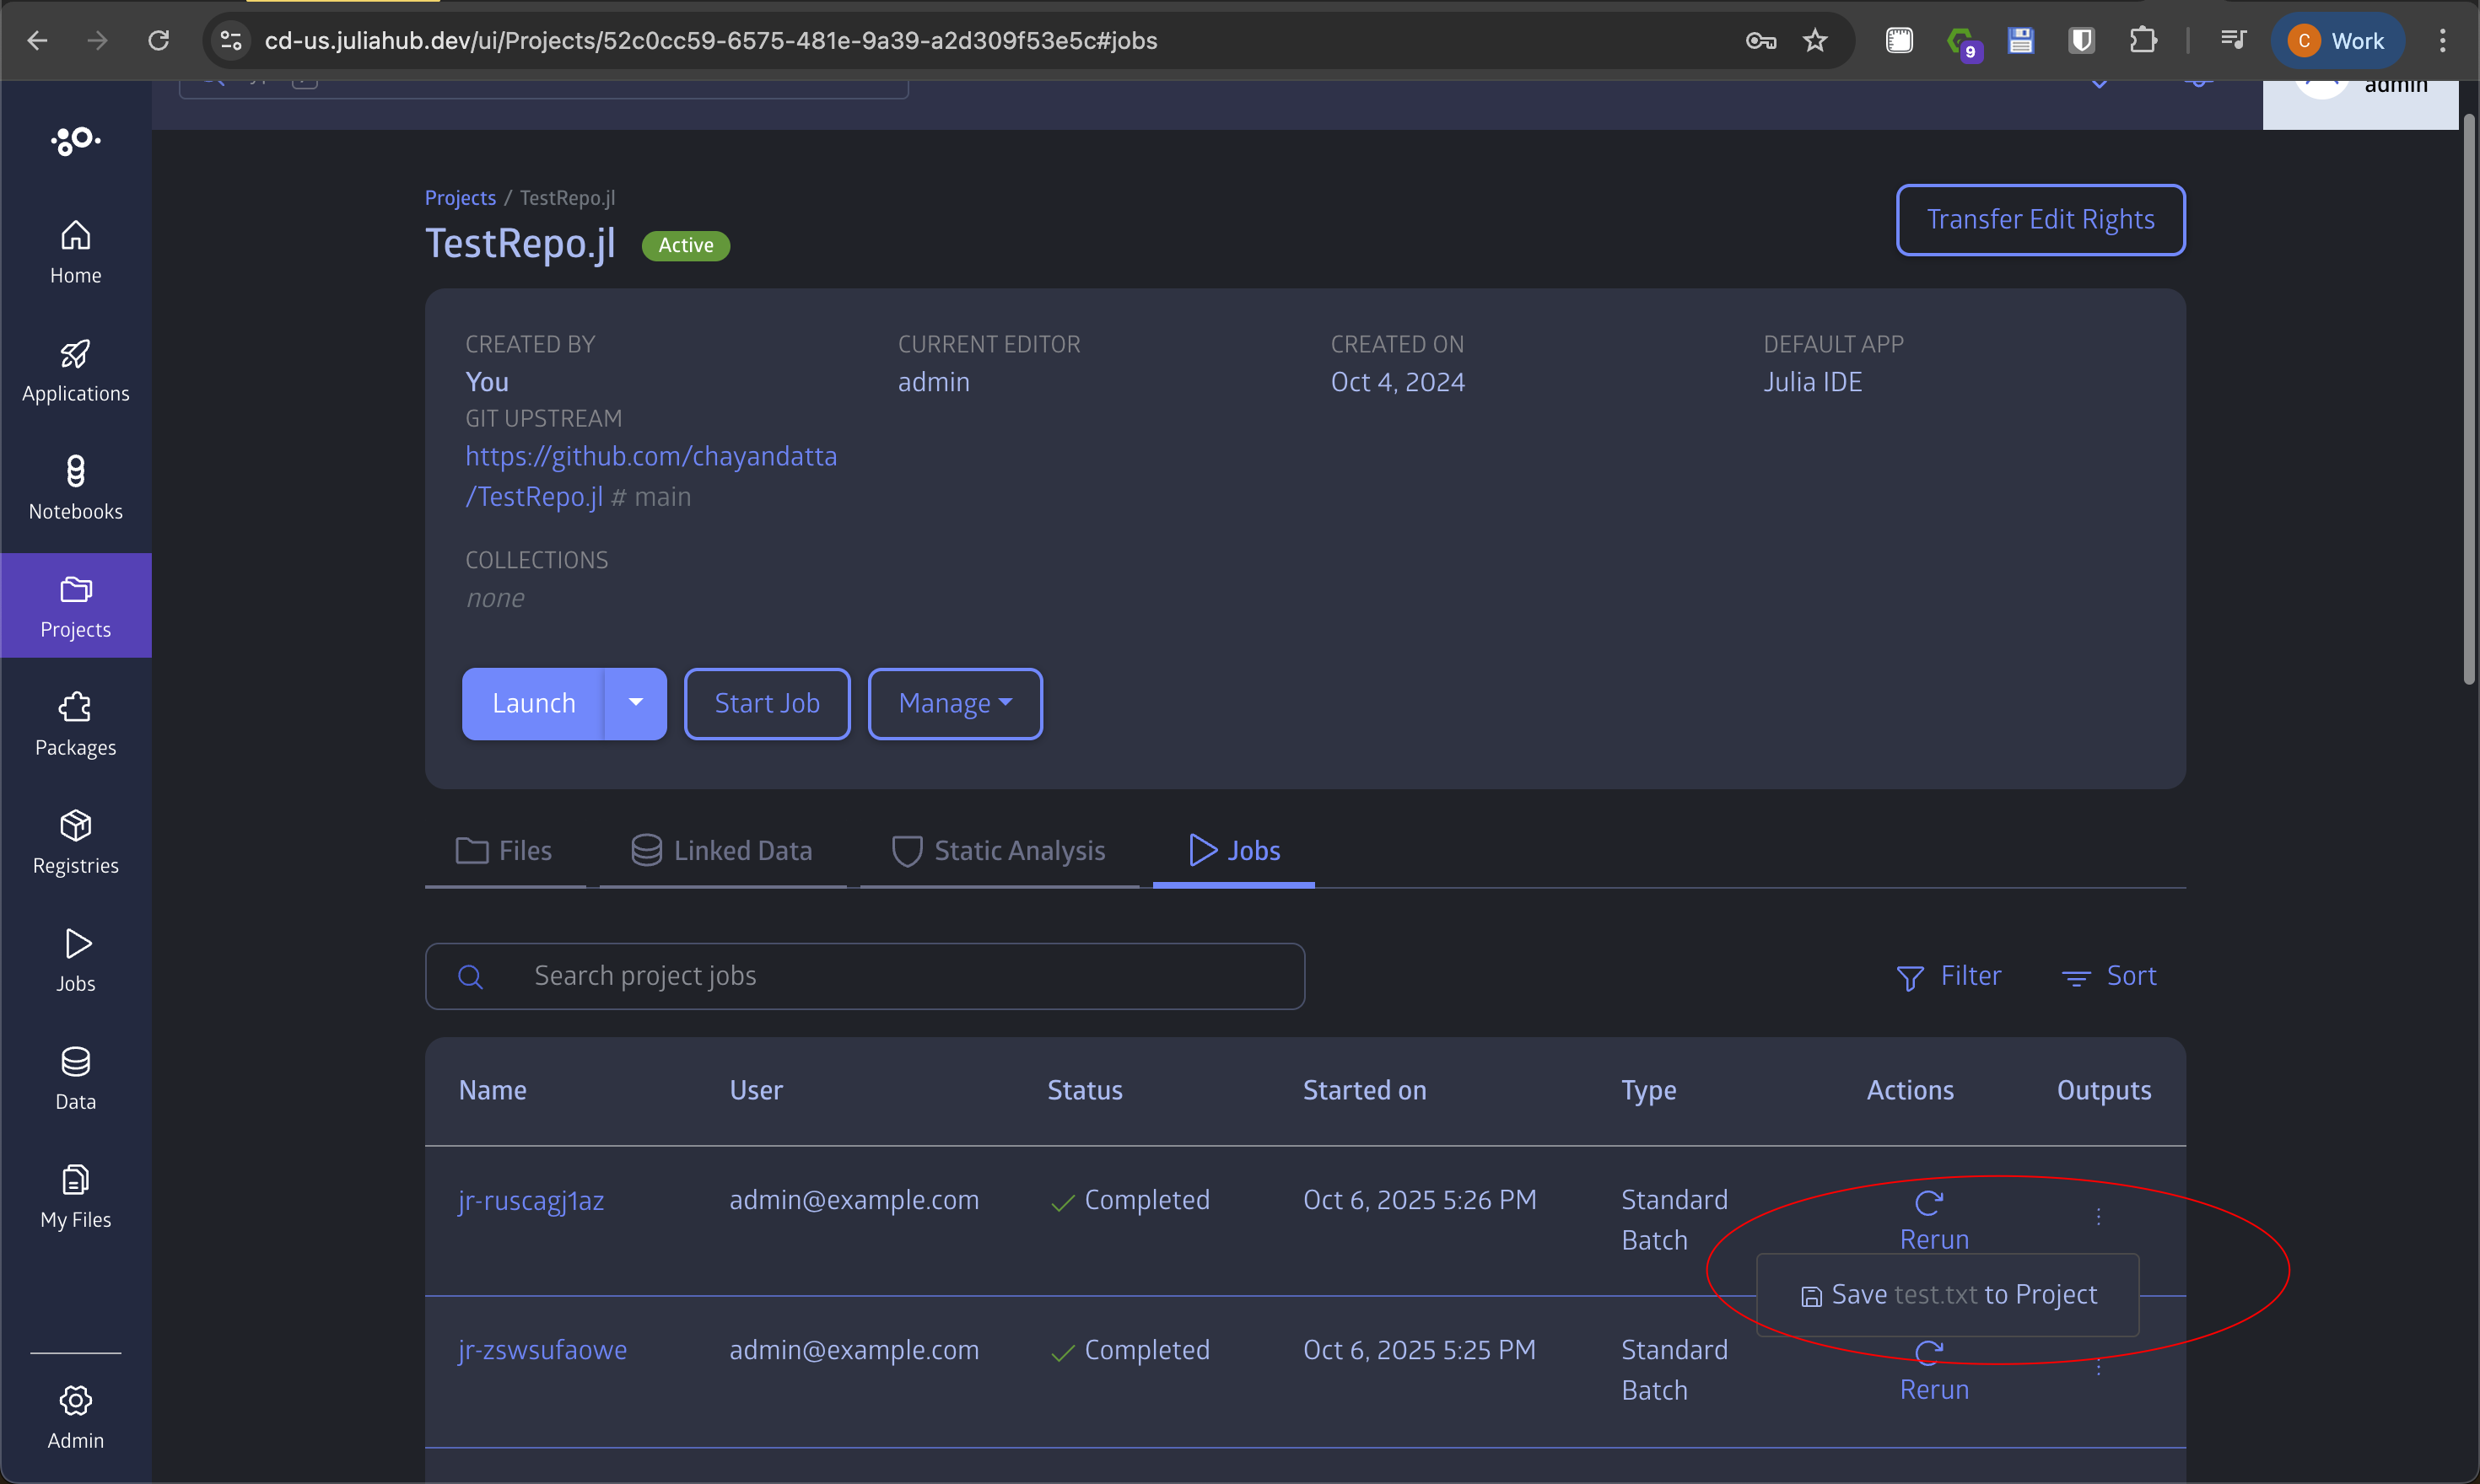
Task: Open the TestRepo.jl GitHub upstream link
Action: [x=651, y=456]
